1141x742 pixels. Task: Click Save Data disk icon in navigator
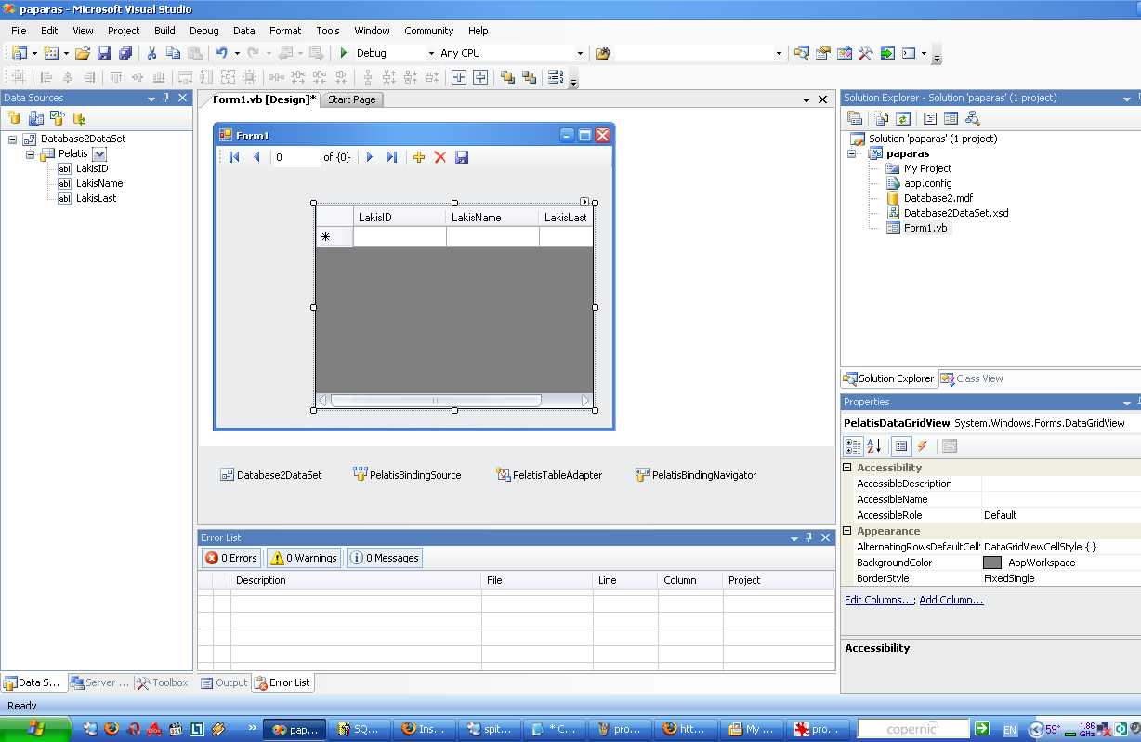(462, 157)
